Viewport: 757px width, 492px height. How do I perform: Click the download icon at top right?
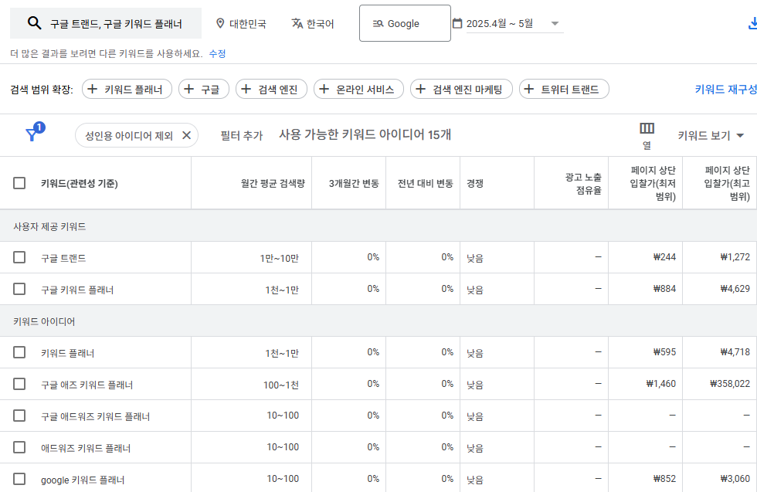[x=752, y=23]
